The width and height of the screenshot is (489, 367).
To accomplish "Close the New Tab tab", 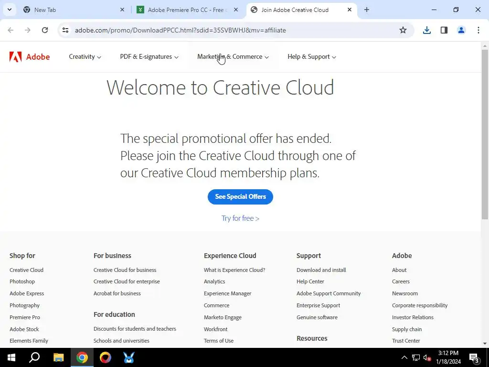I will tap(122, 10).
